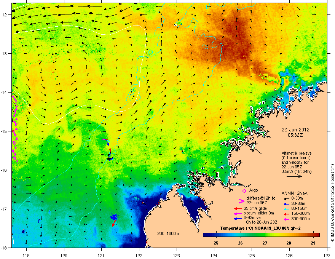This screenshot has height=259, width=335.
Task: Click the magenta 300-600m ANMN legend arrow
Action: 287,219
